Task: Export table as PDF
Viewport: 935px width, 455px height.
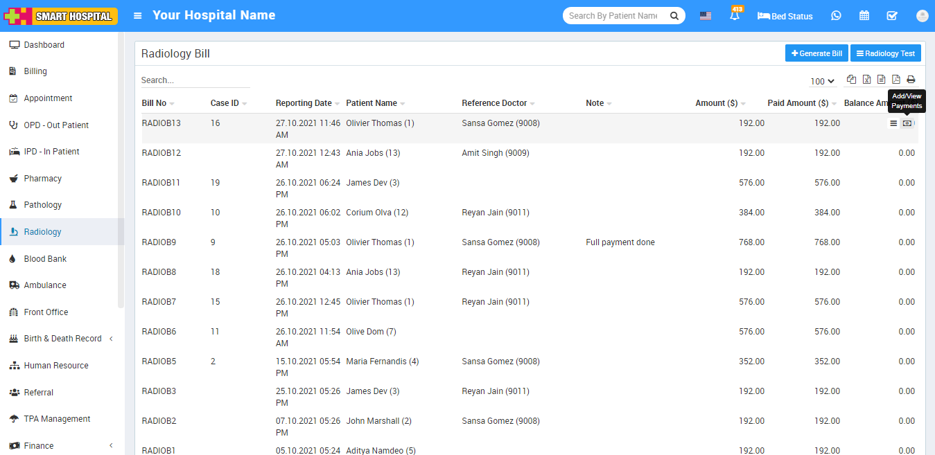Action: pyautogui.click(x=896, y=80)
